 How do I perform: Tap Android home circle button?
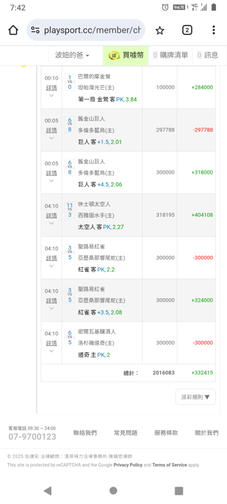pos(113,490)
